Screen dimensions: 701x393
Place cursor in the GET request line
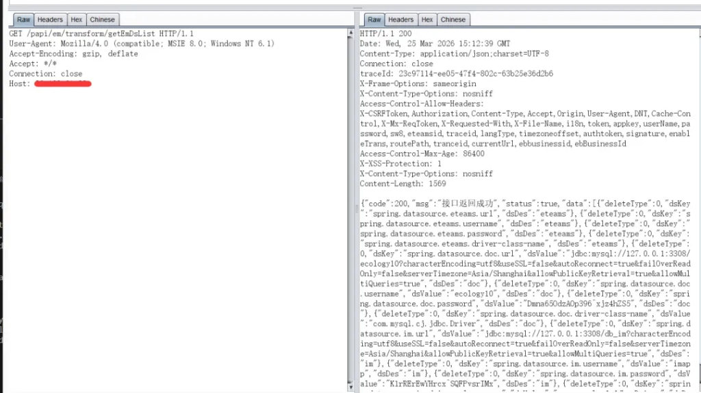pos(101,33)
